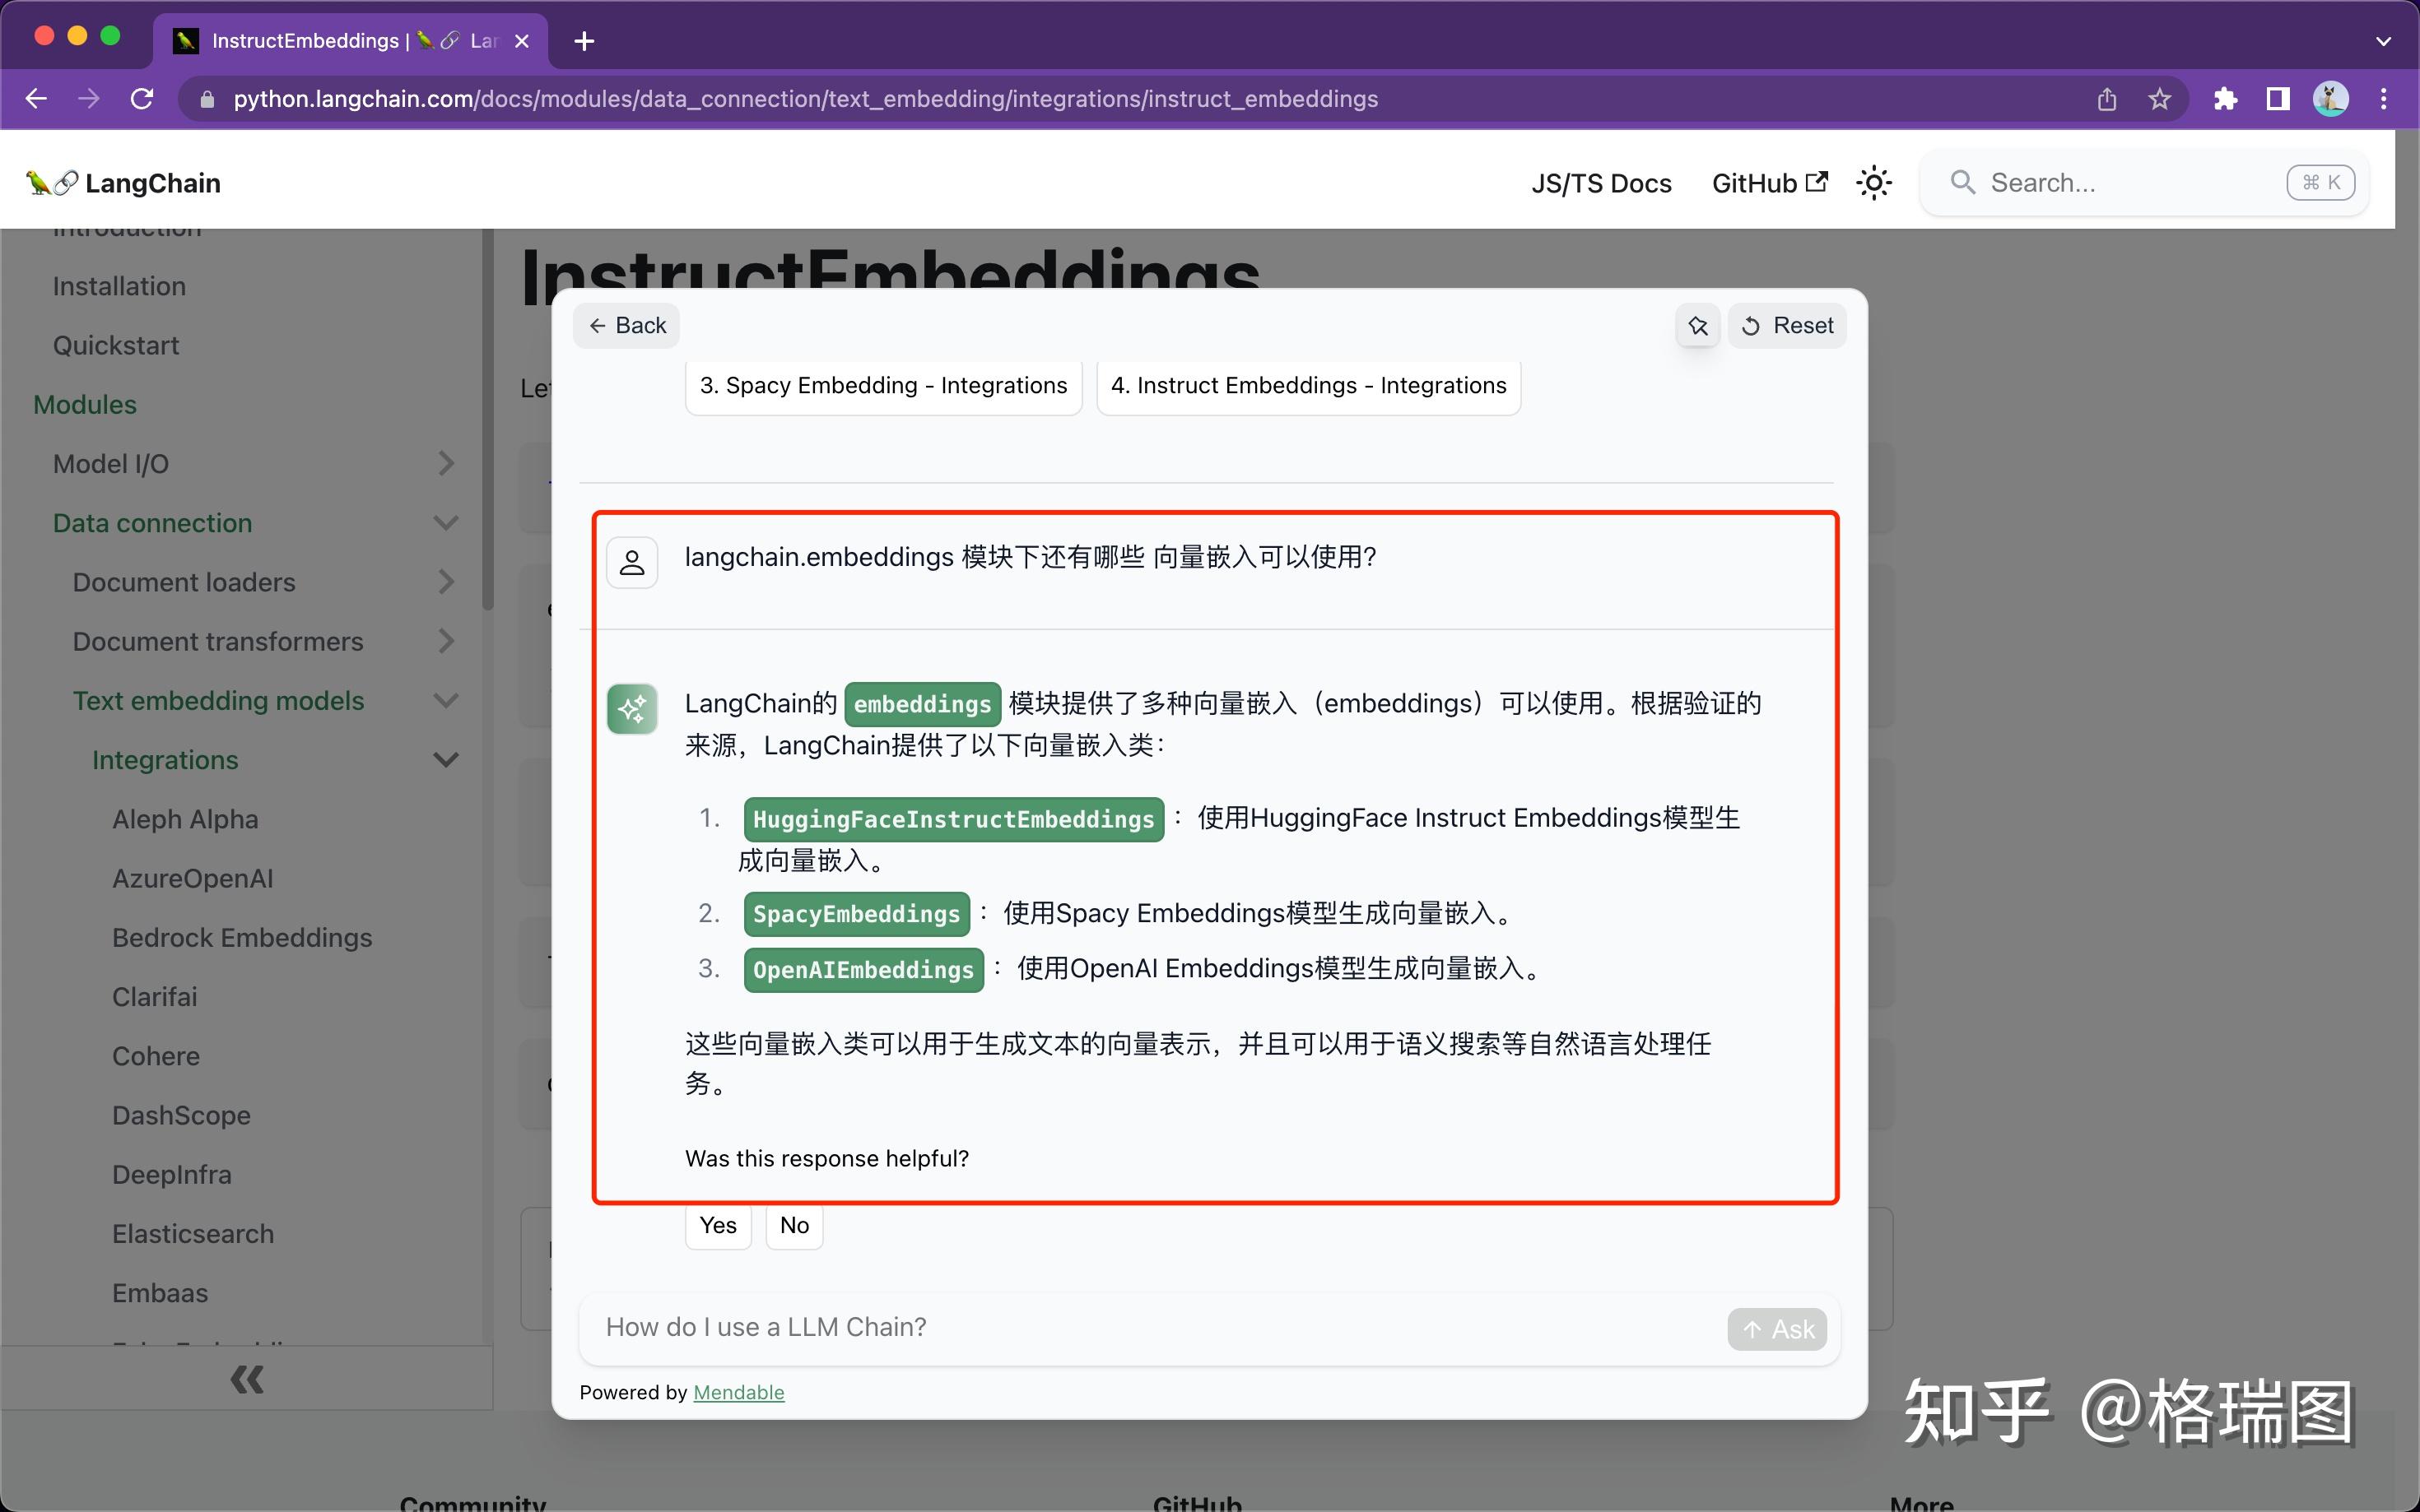The image size is (2420, 1512).
Task: Expand the Document loaders section
Action: tap(446, 582)
